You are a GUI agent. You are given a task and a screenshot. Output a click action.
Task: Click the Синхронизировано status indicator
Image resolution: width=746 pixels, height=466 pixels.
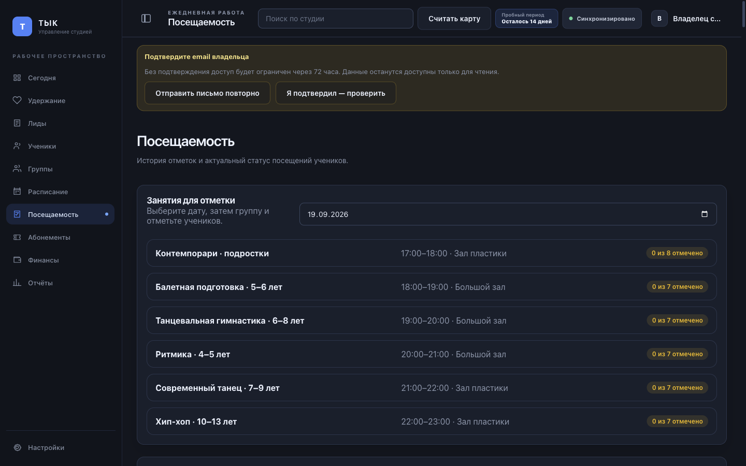point(602,19)
